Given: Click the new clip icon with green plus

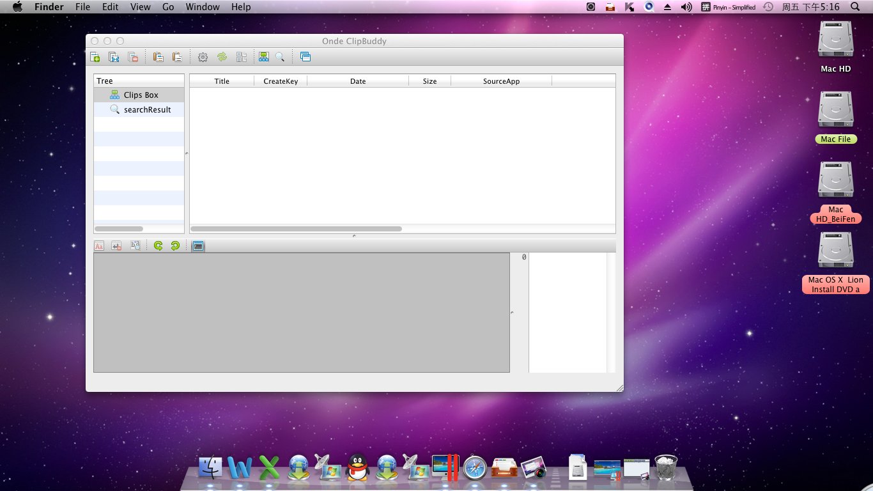Looking at the screenshot, I should pos(95,57).
